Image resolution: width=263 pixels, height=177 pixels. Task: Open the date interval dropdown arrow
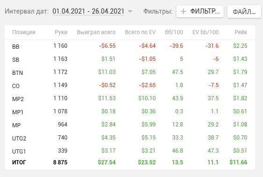pos(130,11)
